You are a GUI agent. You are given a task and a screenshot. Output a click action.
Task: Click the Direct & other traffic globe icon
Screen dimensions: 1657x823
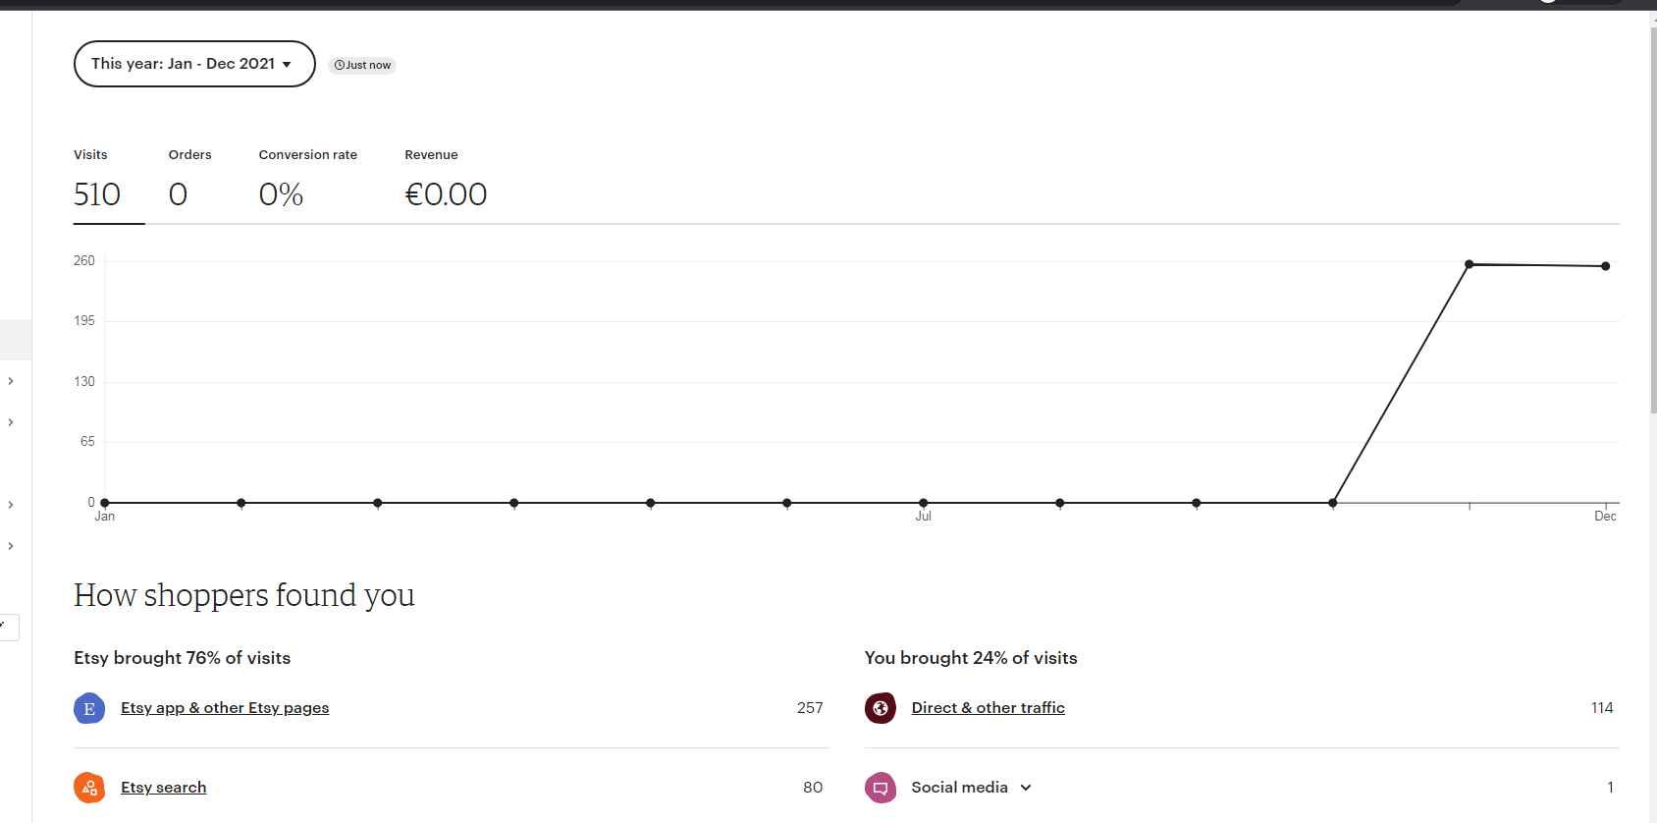tap(881, 708)
